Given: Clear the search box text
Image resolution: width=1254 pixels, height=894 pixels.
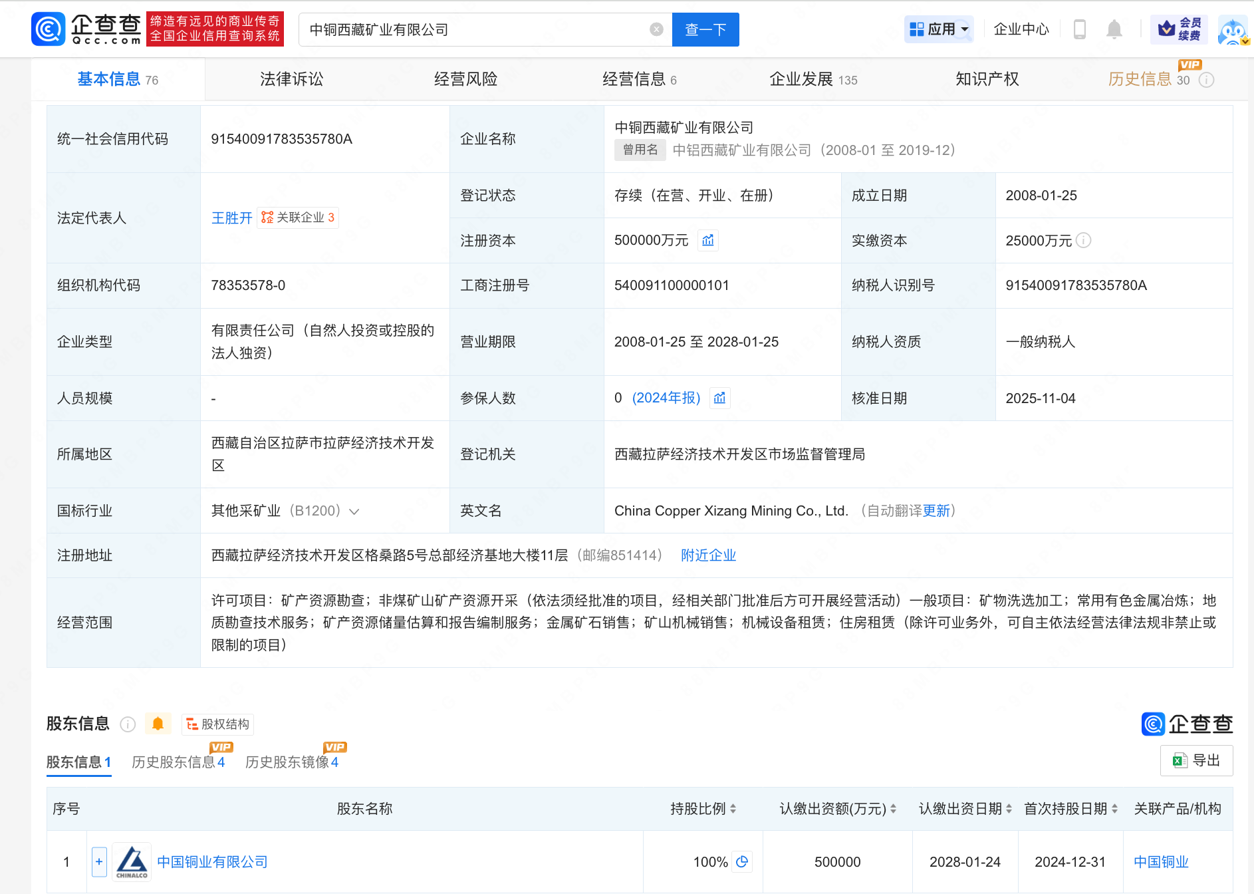Looking at the screenshot, I should 656,29.
